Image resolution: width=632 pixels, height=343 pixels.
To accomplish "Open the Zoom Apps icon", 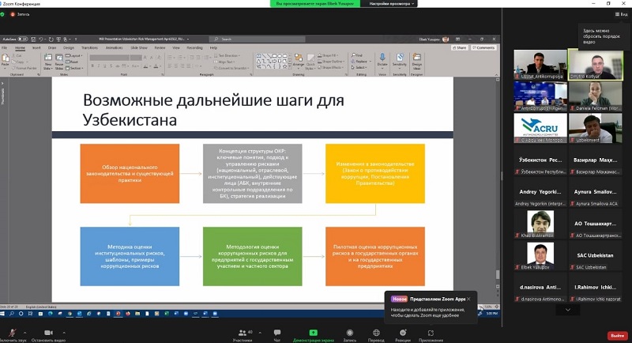I will (x=431, y=332).
